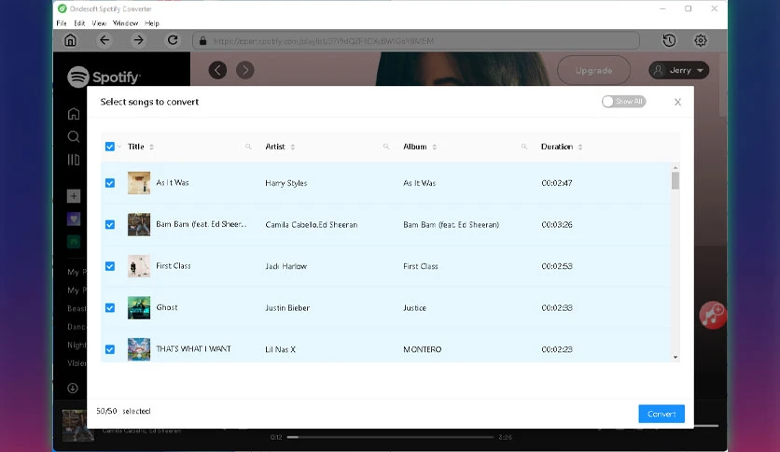This screenshot has height=452, width=780.
Task: Click the scrollbar up arrow
Action: 676,168
